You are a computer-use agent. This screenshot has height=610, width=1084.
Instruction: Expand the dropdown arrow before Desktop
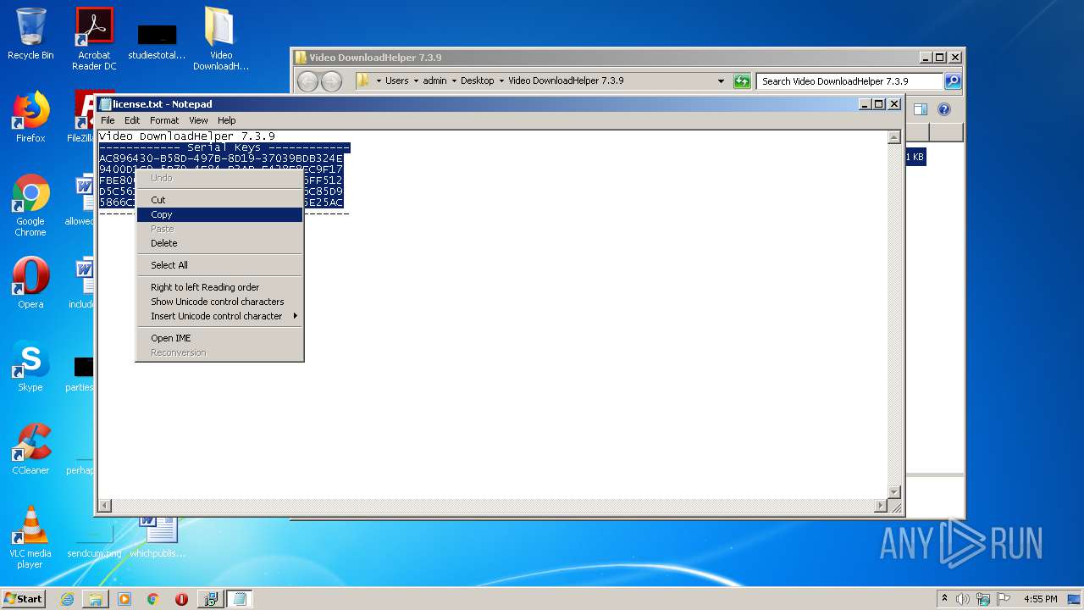pyautogui.click(x=454, y=81)
